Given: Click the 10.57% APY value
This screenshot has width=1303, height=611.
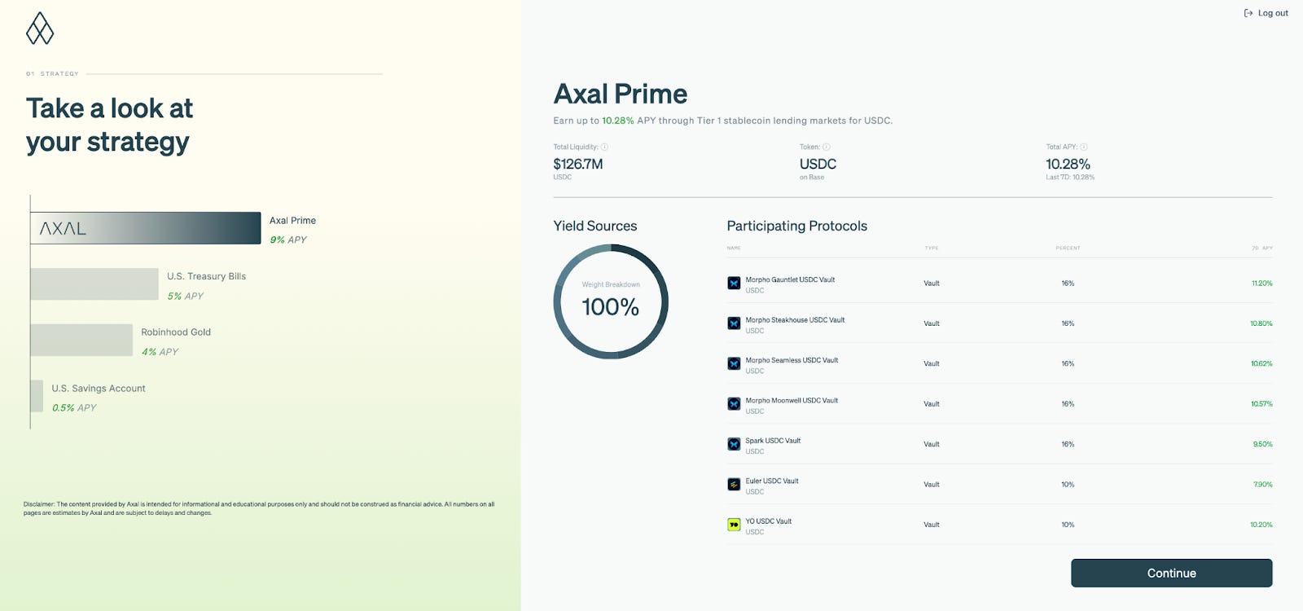Looking at the screenshot, I should coord(1261,404).
